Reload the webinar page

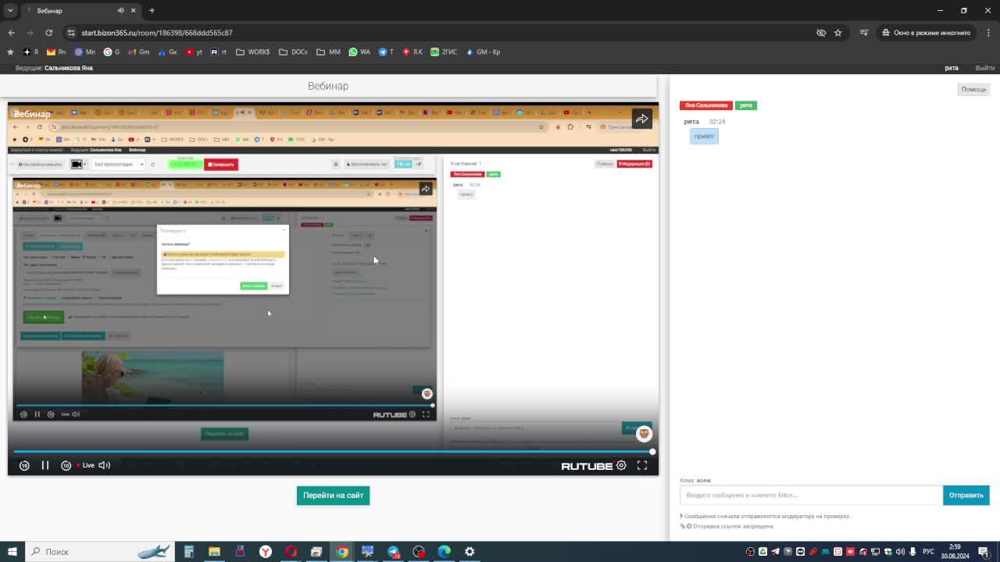(x=48, y=33)
